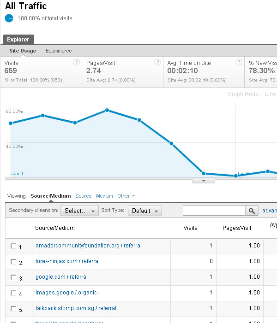Click the magnifier search button
277x323 pixels.
tap(252, 211)
